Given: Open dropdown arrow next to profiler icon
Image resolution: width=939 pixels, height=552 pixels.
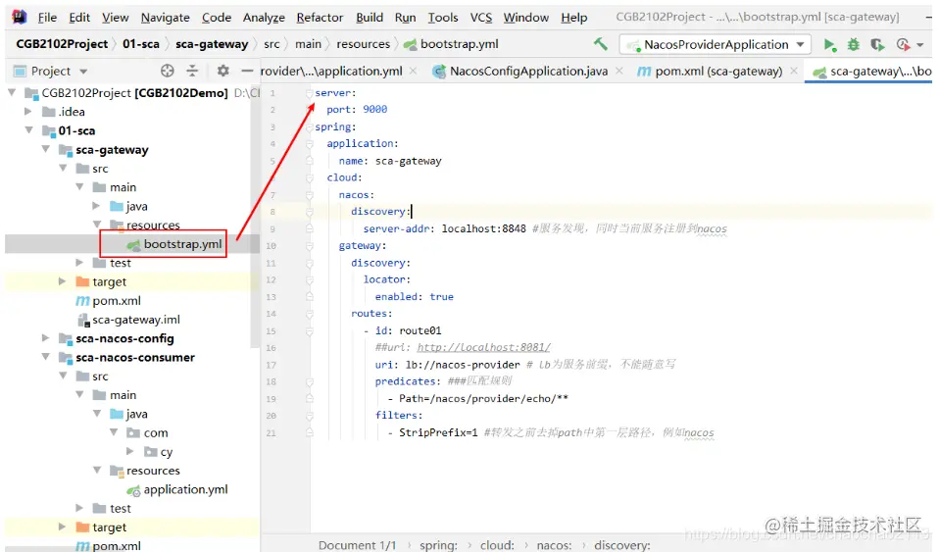Looking at the screenshot, I should tap(919, 45).
